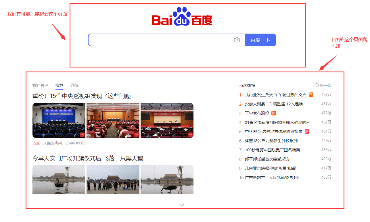The width and height of the screenshot is (370, 222).
Task: Open headline 今早天安门广场升旗仪式后 飞落一只黑天鹅
Action: pyautogui.click(x=88, y=159)
